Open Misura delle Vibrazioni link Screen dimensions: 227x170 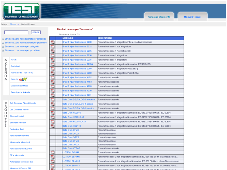pos(20,142)
